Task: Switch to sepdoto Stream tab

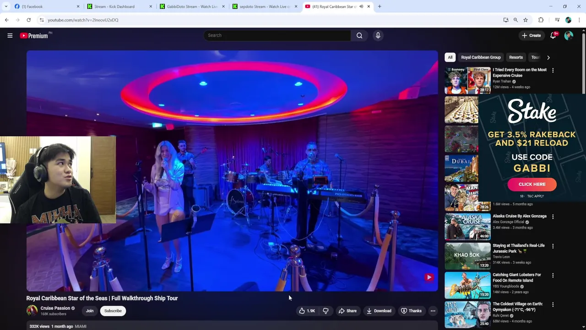Action: 264,6
